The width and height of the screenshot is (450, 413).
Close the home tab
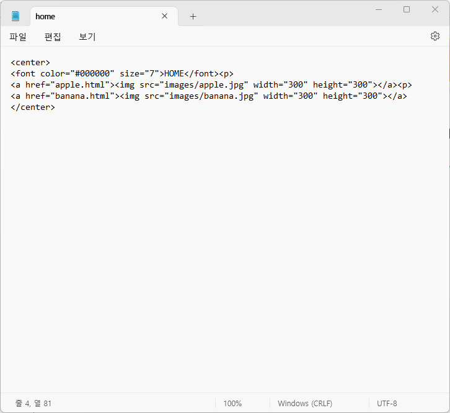pos(164,16)
